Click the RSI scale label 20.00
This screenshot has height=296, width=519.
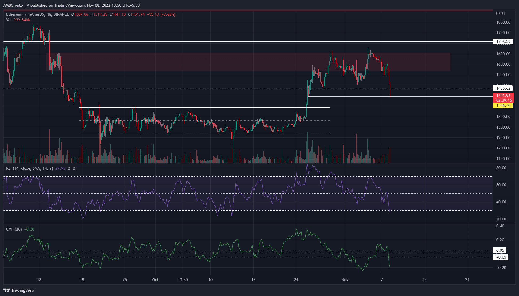[x=501, y=219]
